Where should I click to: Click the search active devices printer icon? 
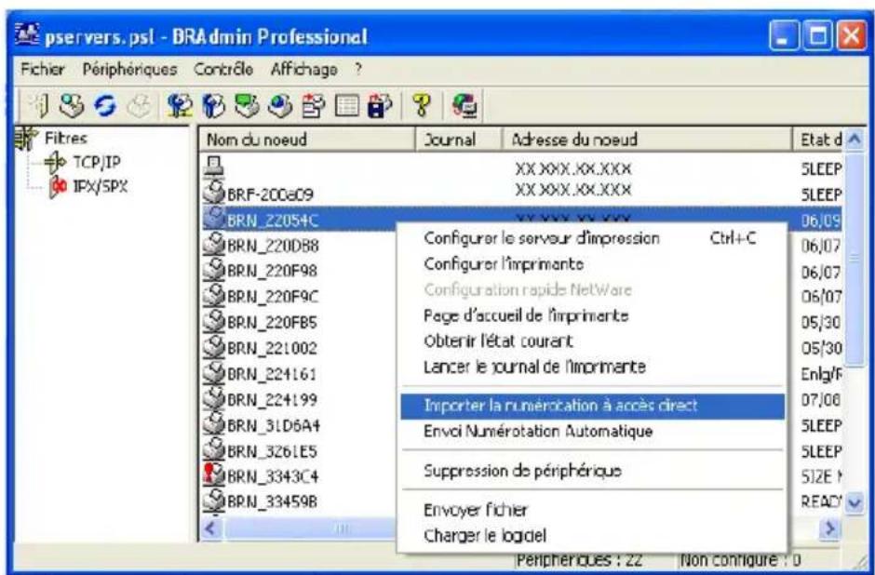tap(71, 105)
